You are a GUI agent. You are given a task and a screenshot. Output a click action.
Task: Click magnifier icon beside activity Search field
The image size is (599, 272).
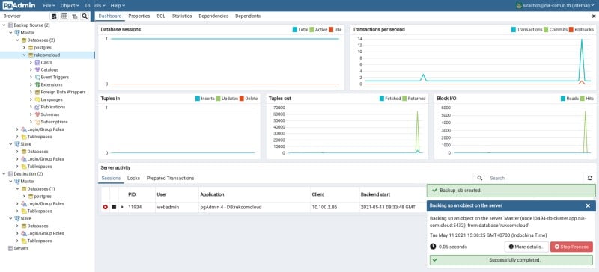point(480,178)
